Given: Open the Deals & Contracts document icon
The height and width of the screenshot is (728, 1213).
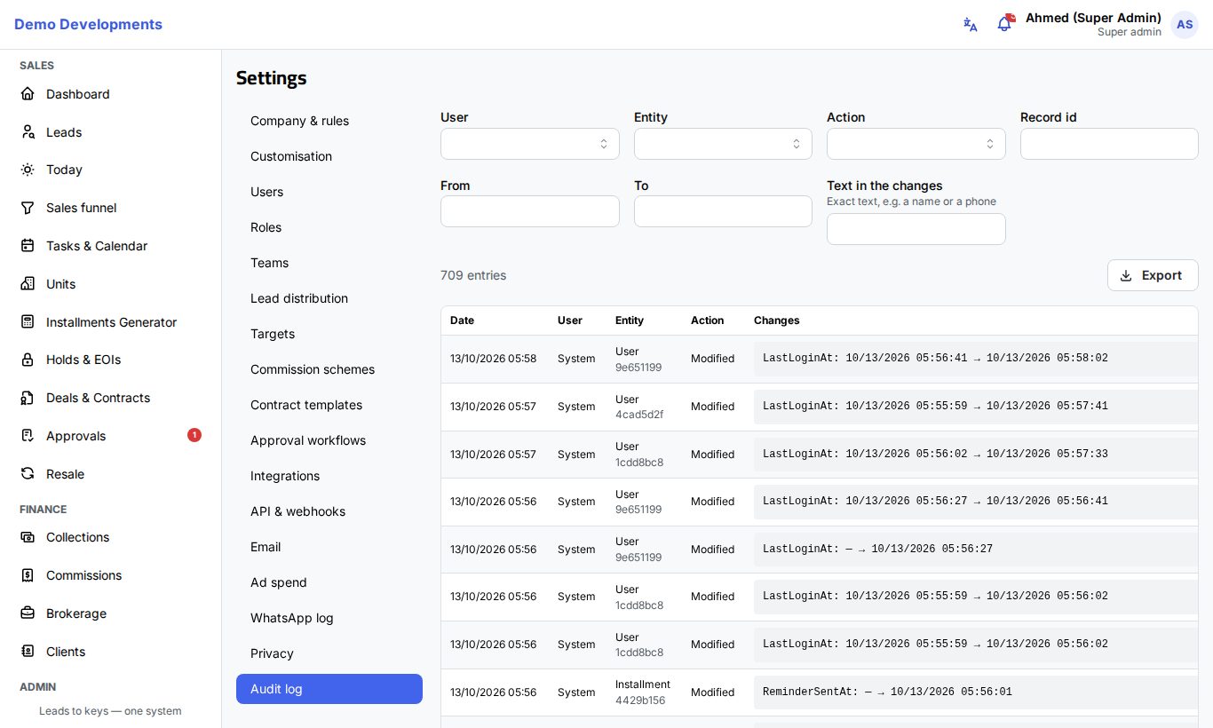Looking at the screenshot, I should point(28,398).
